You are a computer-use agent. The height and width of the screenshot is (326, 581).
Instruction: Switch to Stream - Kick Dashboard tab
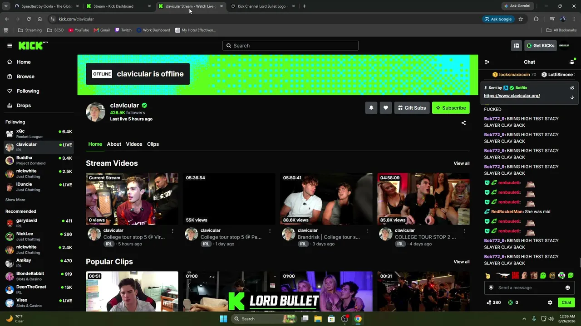119,6
